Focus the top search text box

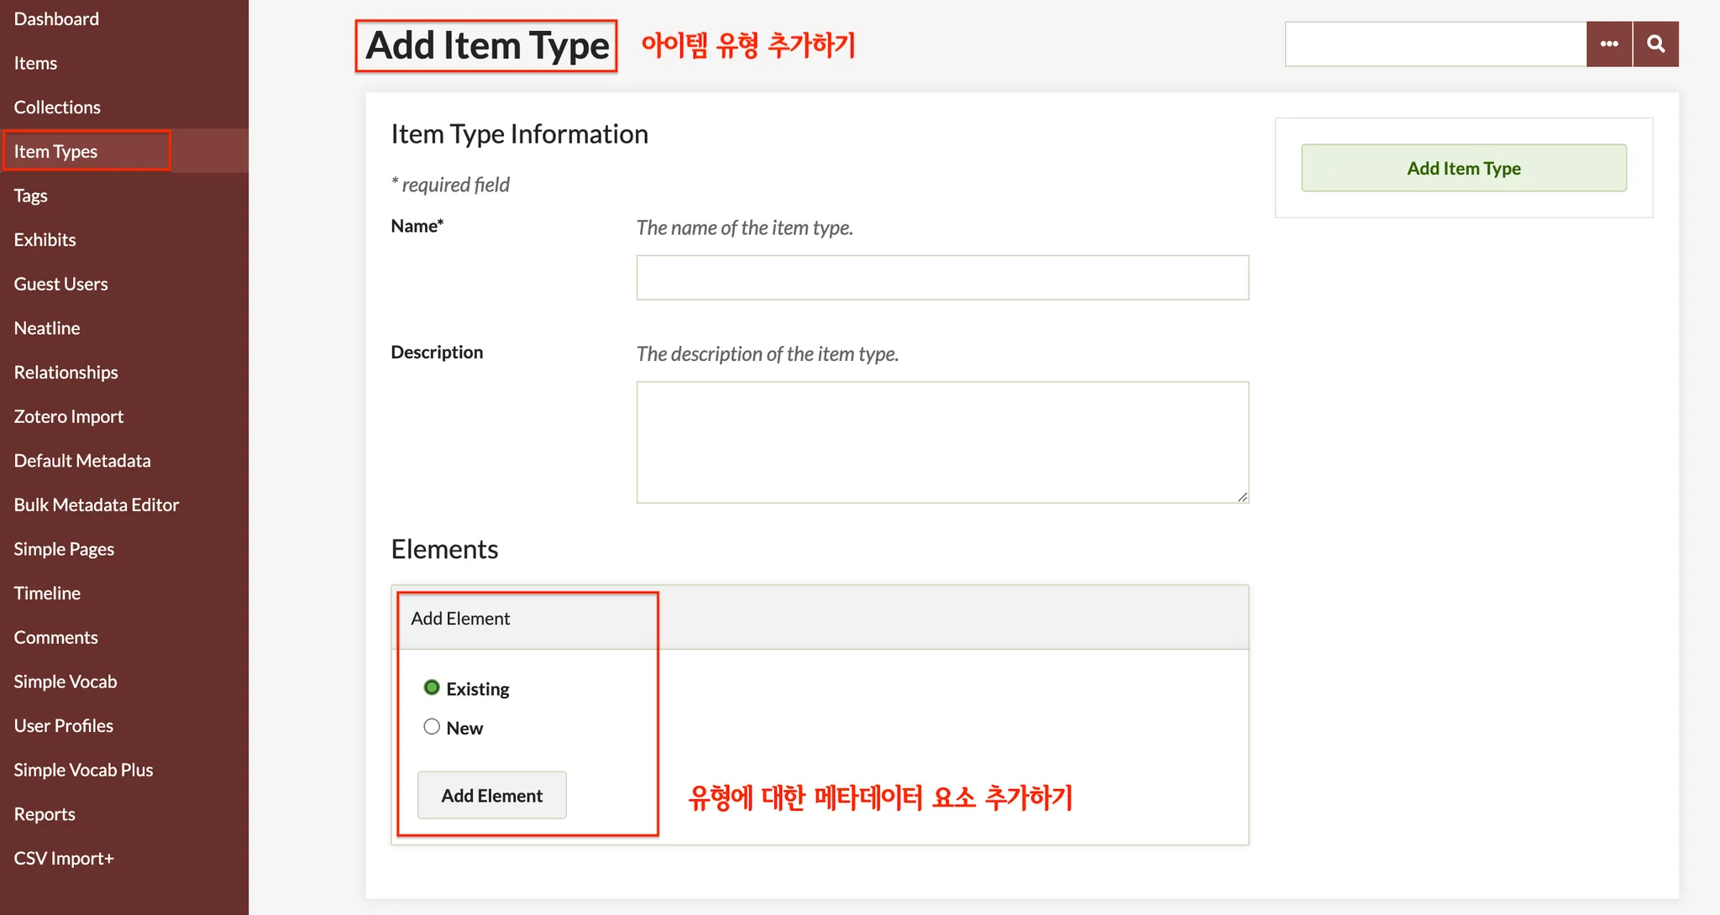(x=1434, y=44)
